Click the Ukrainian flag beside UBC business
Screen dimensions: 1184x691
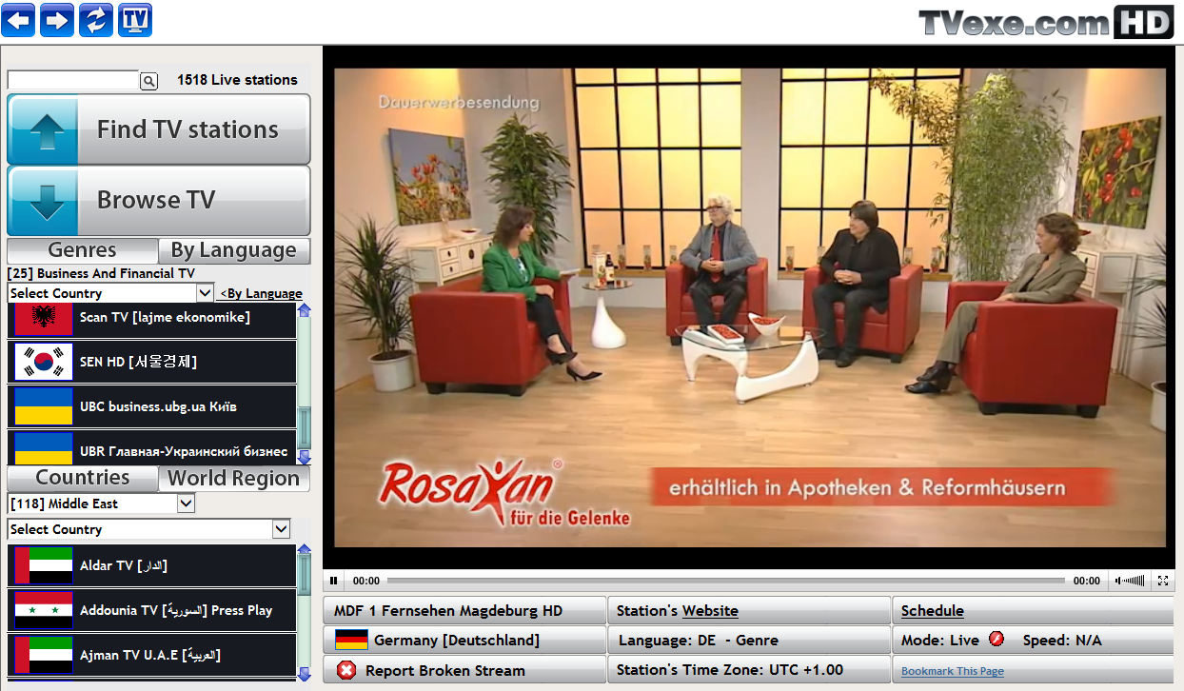(44, 406)
